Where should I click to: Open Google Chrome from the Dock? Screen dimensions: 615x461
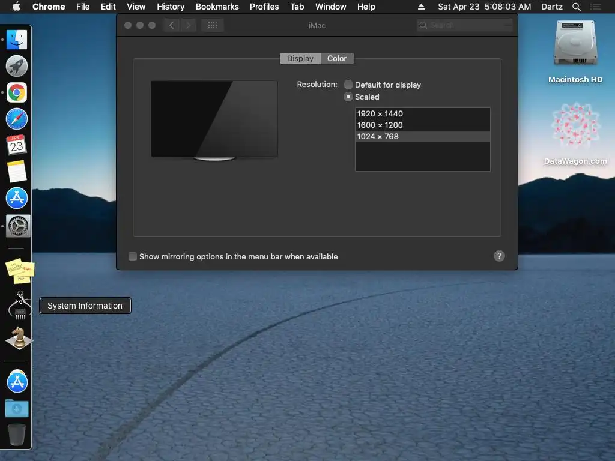tap(16, 92)
